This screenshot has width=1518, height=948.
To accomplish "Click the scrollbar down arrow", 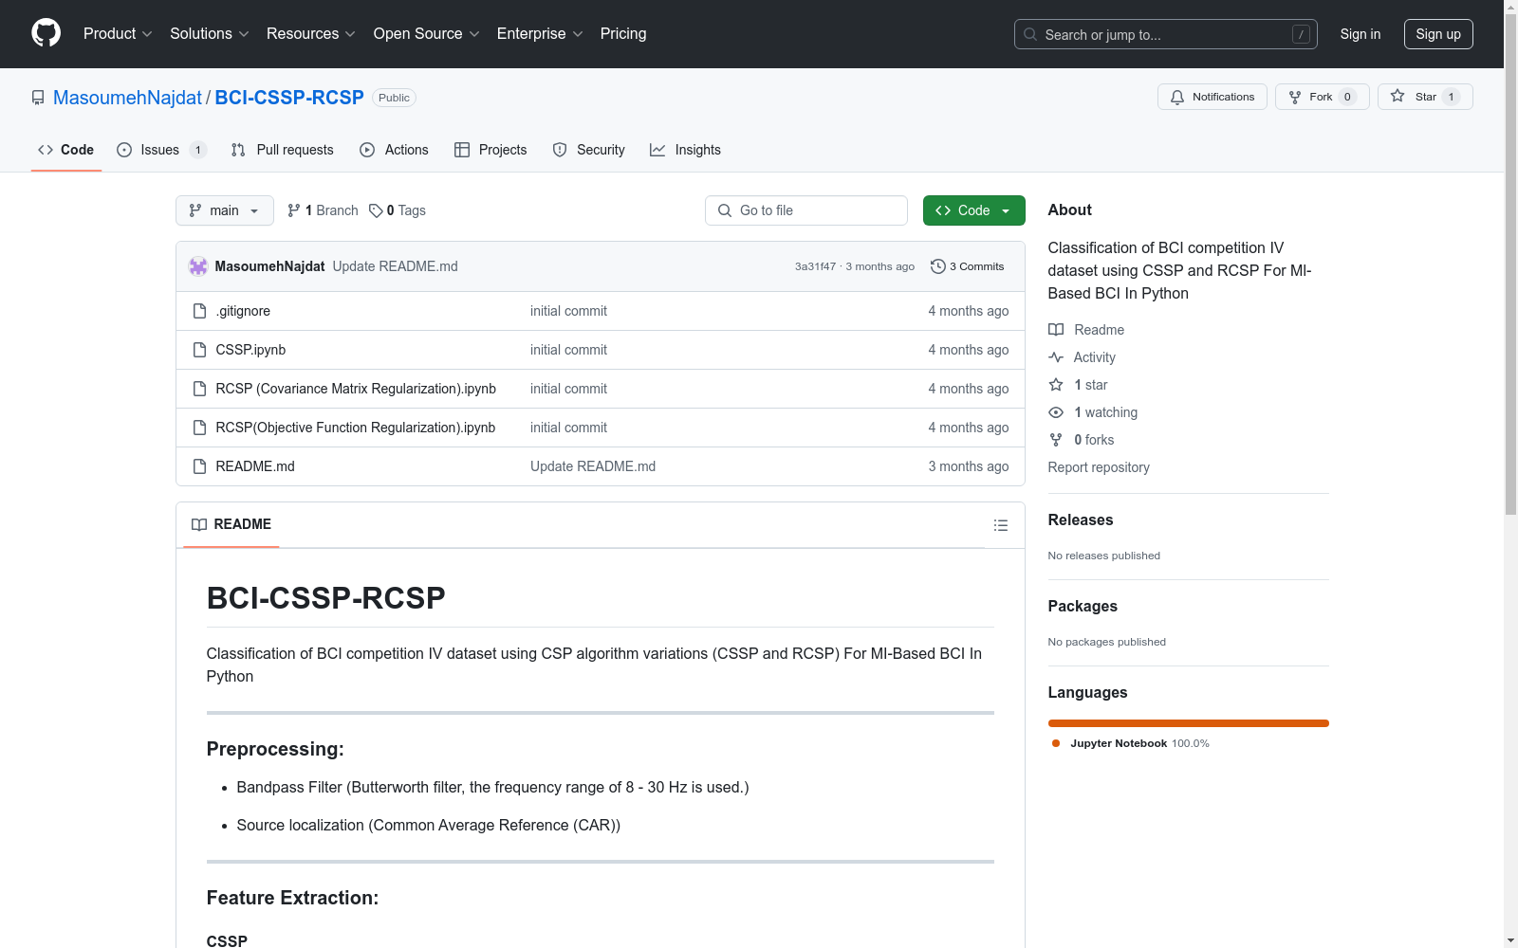I will point(1510,940).
